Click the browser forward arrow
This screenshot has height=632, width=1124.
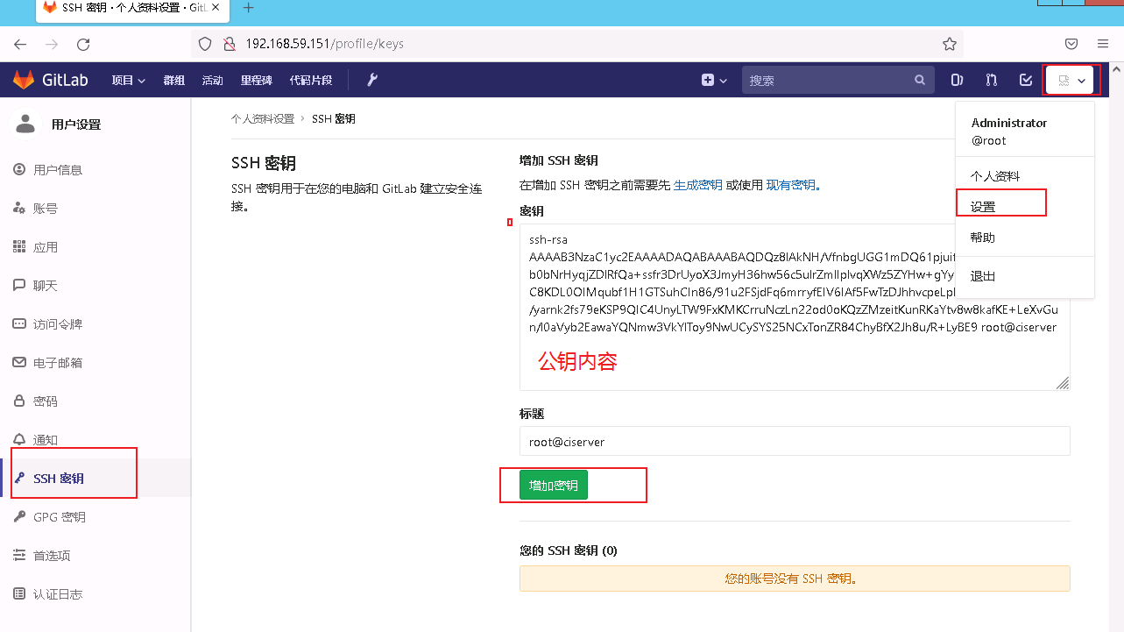(x=52, y=44)
